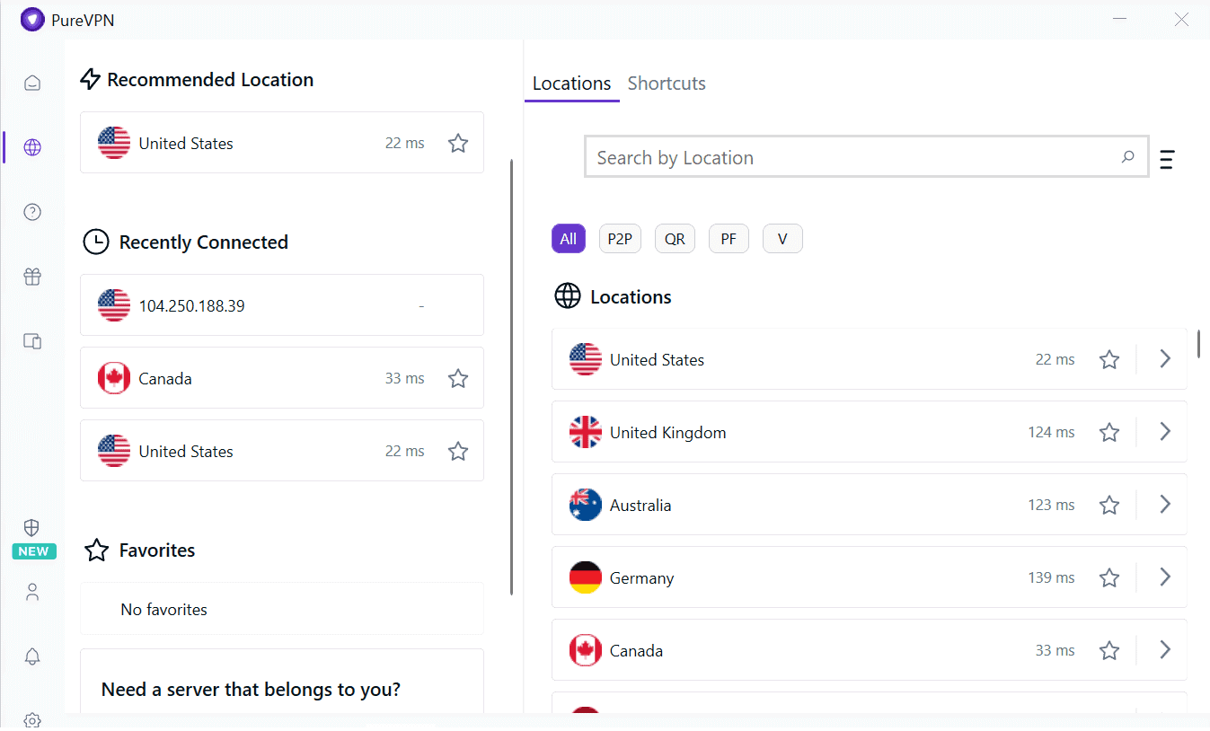Screen dimensions: 1210x731
Task: Connect to recently used 104.250.188.39
Action: pos(282,305)
